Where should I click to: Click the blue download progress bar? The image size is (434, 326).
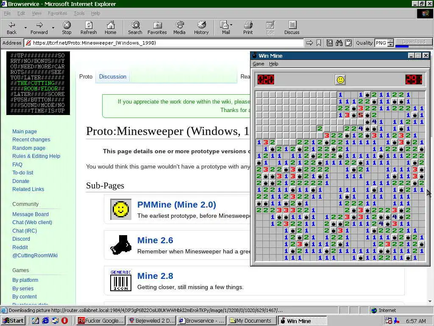pos(402,46)
